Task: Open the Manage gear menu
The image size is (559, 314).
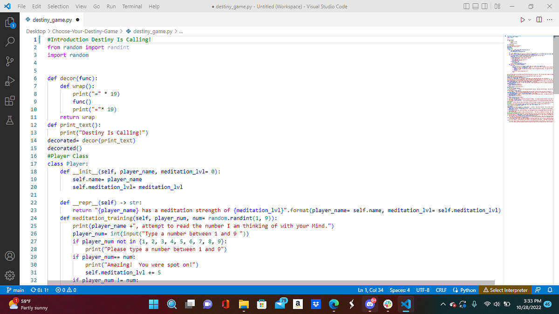Action: 10,275
